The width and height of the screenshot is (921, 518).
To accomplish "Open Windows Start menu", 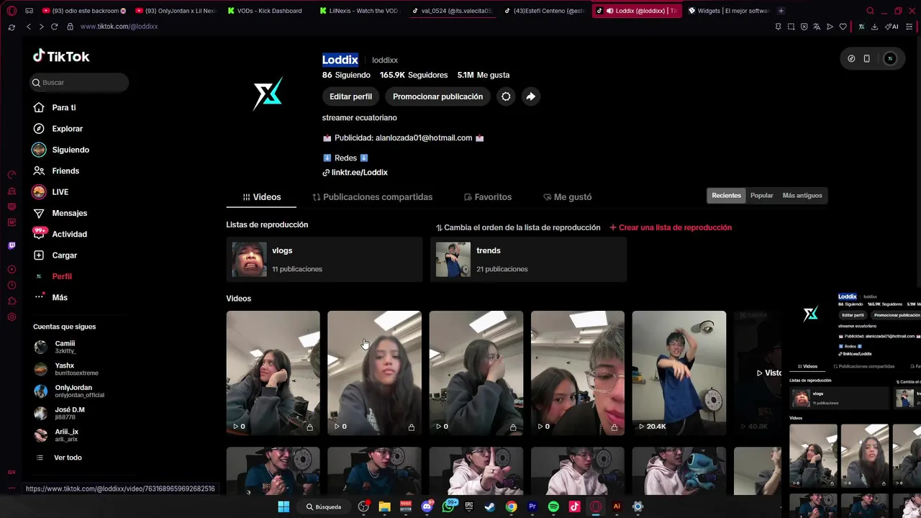I will click(283, 506).
